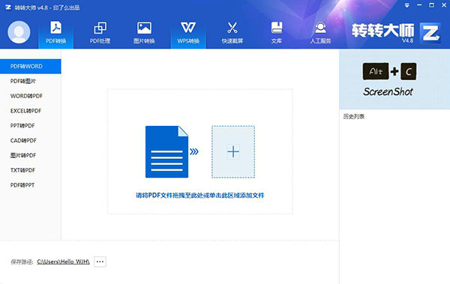Open the 图片转换 image conversion tool

(x=144, y=32)
